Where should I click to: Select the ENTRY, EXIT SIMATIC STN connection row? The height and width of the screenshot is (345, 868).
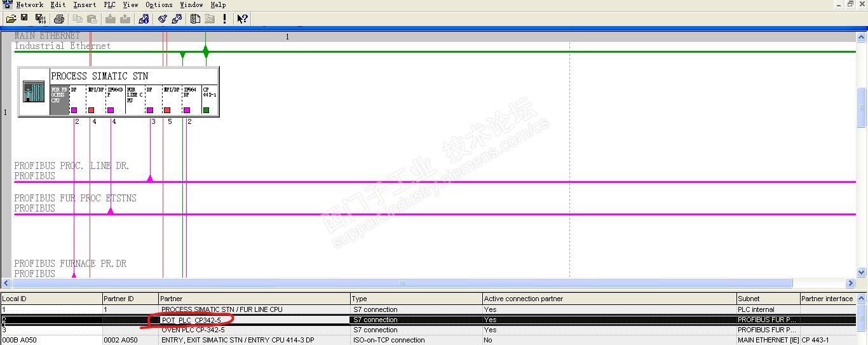pos(428,340)
